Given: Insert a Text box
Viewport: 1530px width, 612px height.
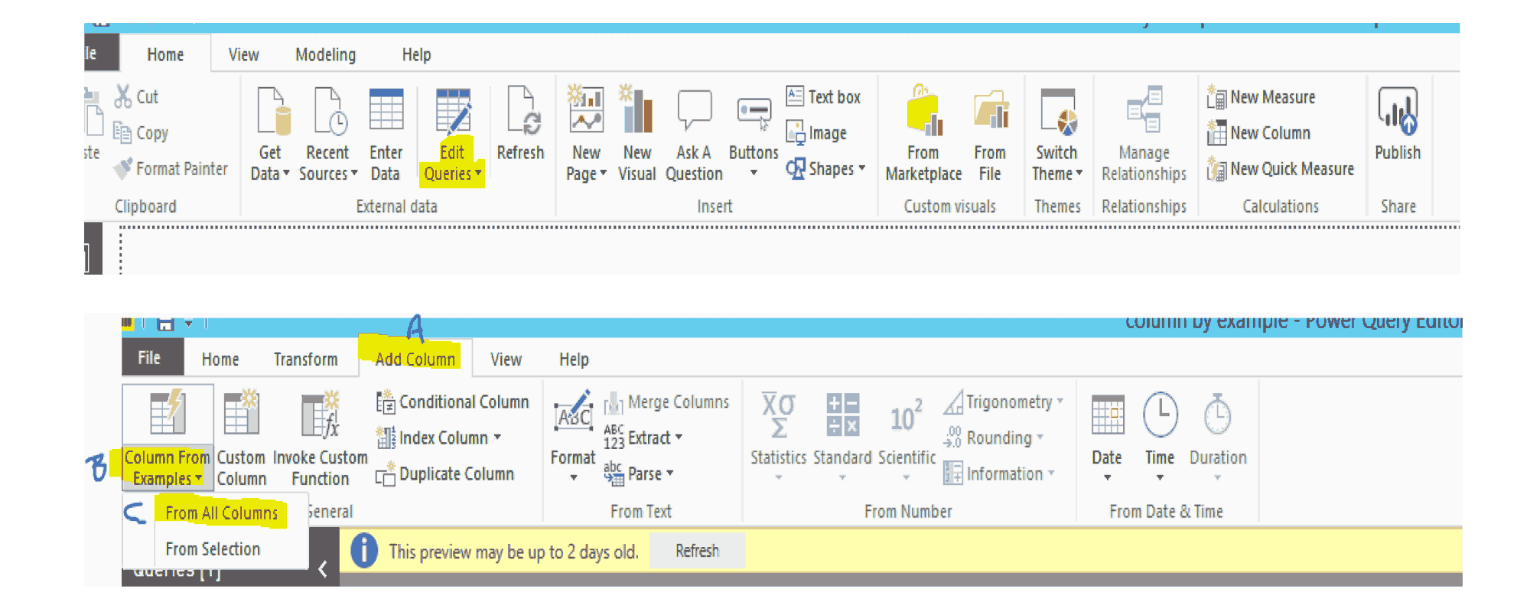Looking at the screenshot, I should coord(823,96).
